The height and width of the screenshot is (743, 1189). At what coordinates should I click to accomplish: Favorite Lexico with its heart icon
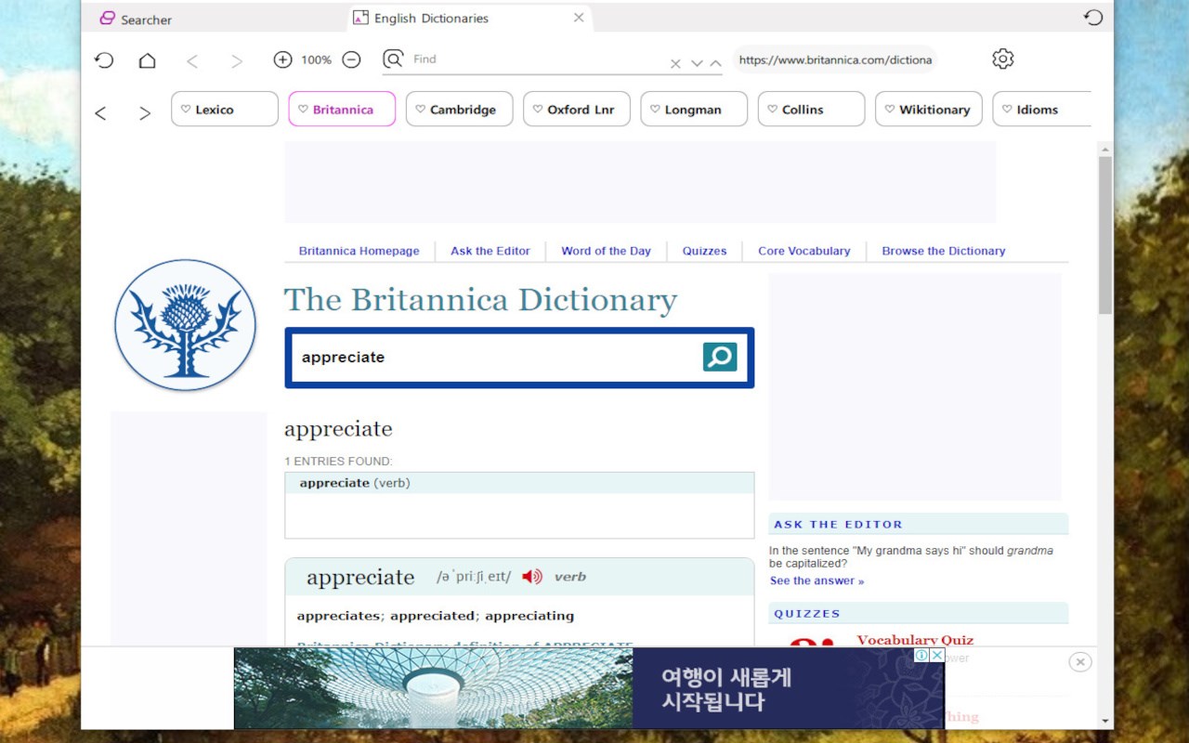(x=186, y=110)
